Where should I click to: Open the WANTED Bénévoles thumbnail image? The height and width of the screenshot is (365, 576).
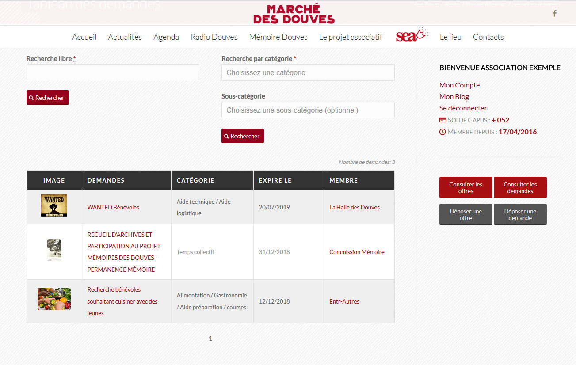(54, 205)
